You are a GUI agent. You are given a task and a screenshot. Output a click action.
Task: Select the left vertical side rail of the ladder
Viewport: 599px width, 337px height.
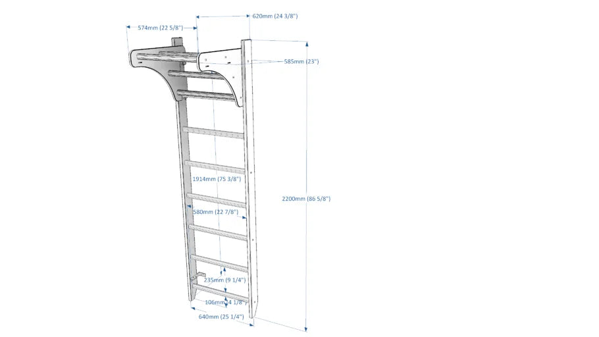[x=182, y=197]
